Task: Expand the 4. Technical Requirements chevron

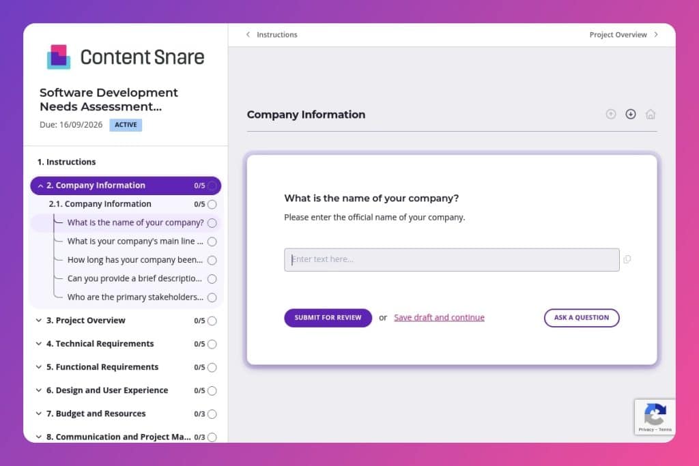Action: [39, 343]
